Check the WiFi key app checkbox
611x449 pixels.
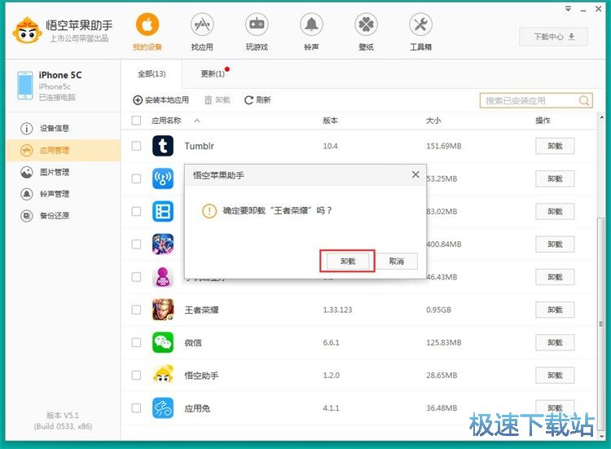136,178
